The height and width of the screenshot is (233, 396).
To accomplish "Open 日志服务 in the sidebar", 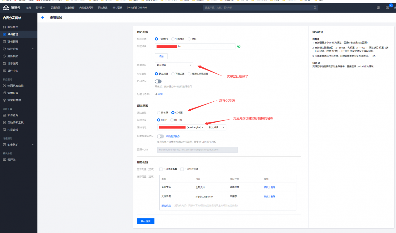I will tap(13, 63).
